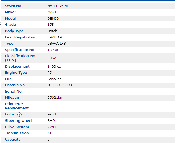Click the Classification No. (TDN) label
This screenshot has width=179, height=143.
[20, 58]
